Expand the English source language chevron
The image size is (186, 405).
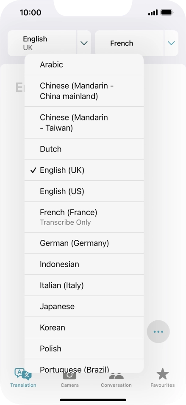(x=84, y=43)
